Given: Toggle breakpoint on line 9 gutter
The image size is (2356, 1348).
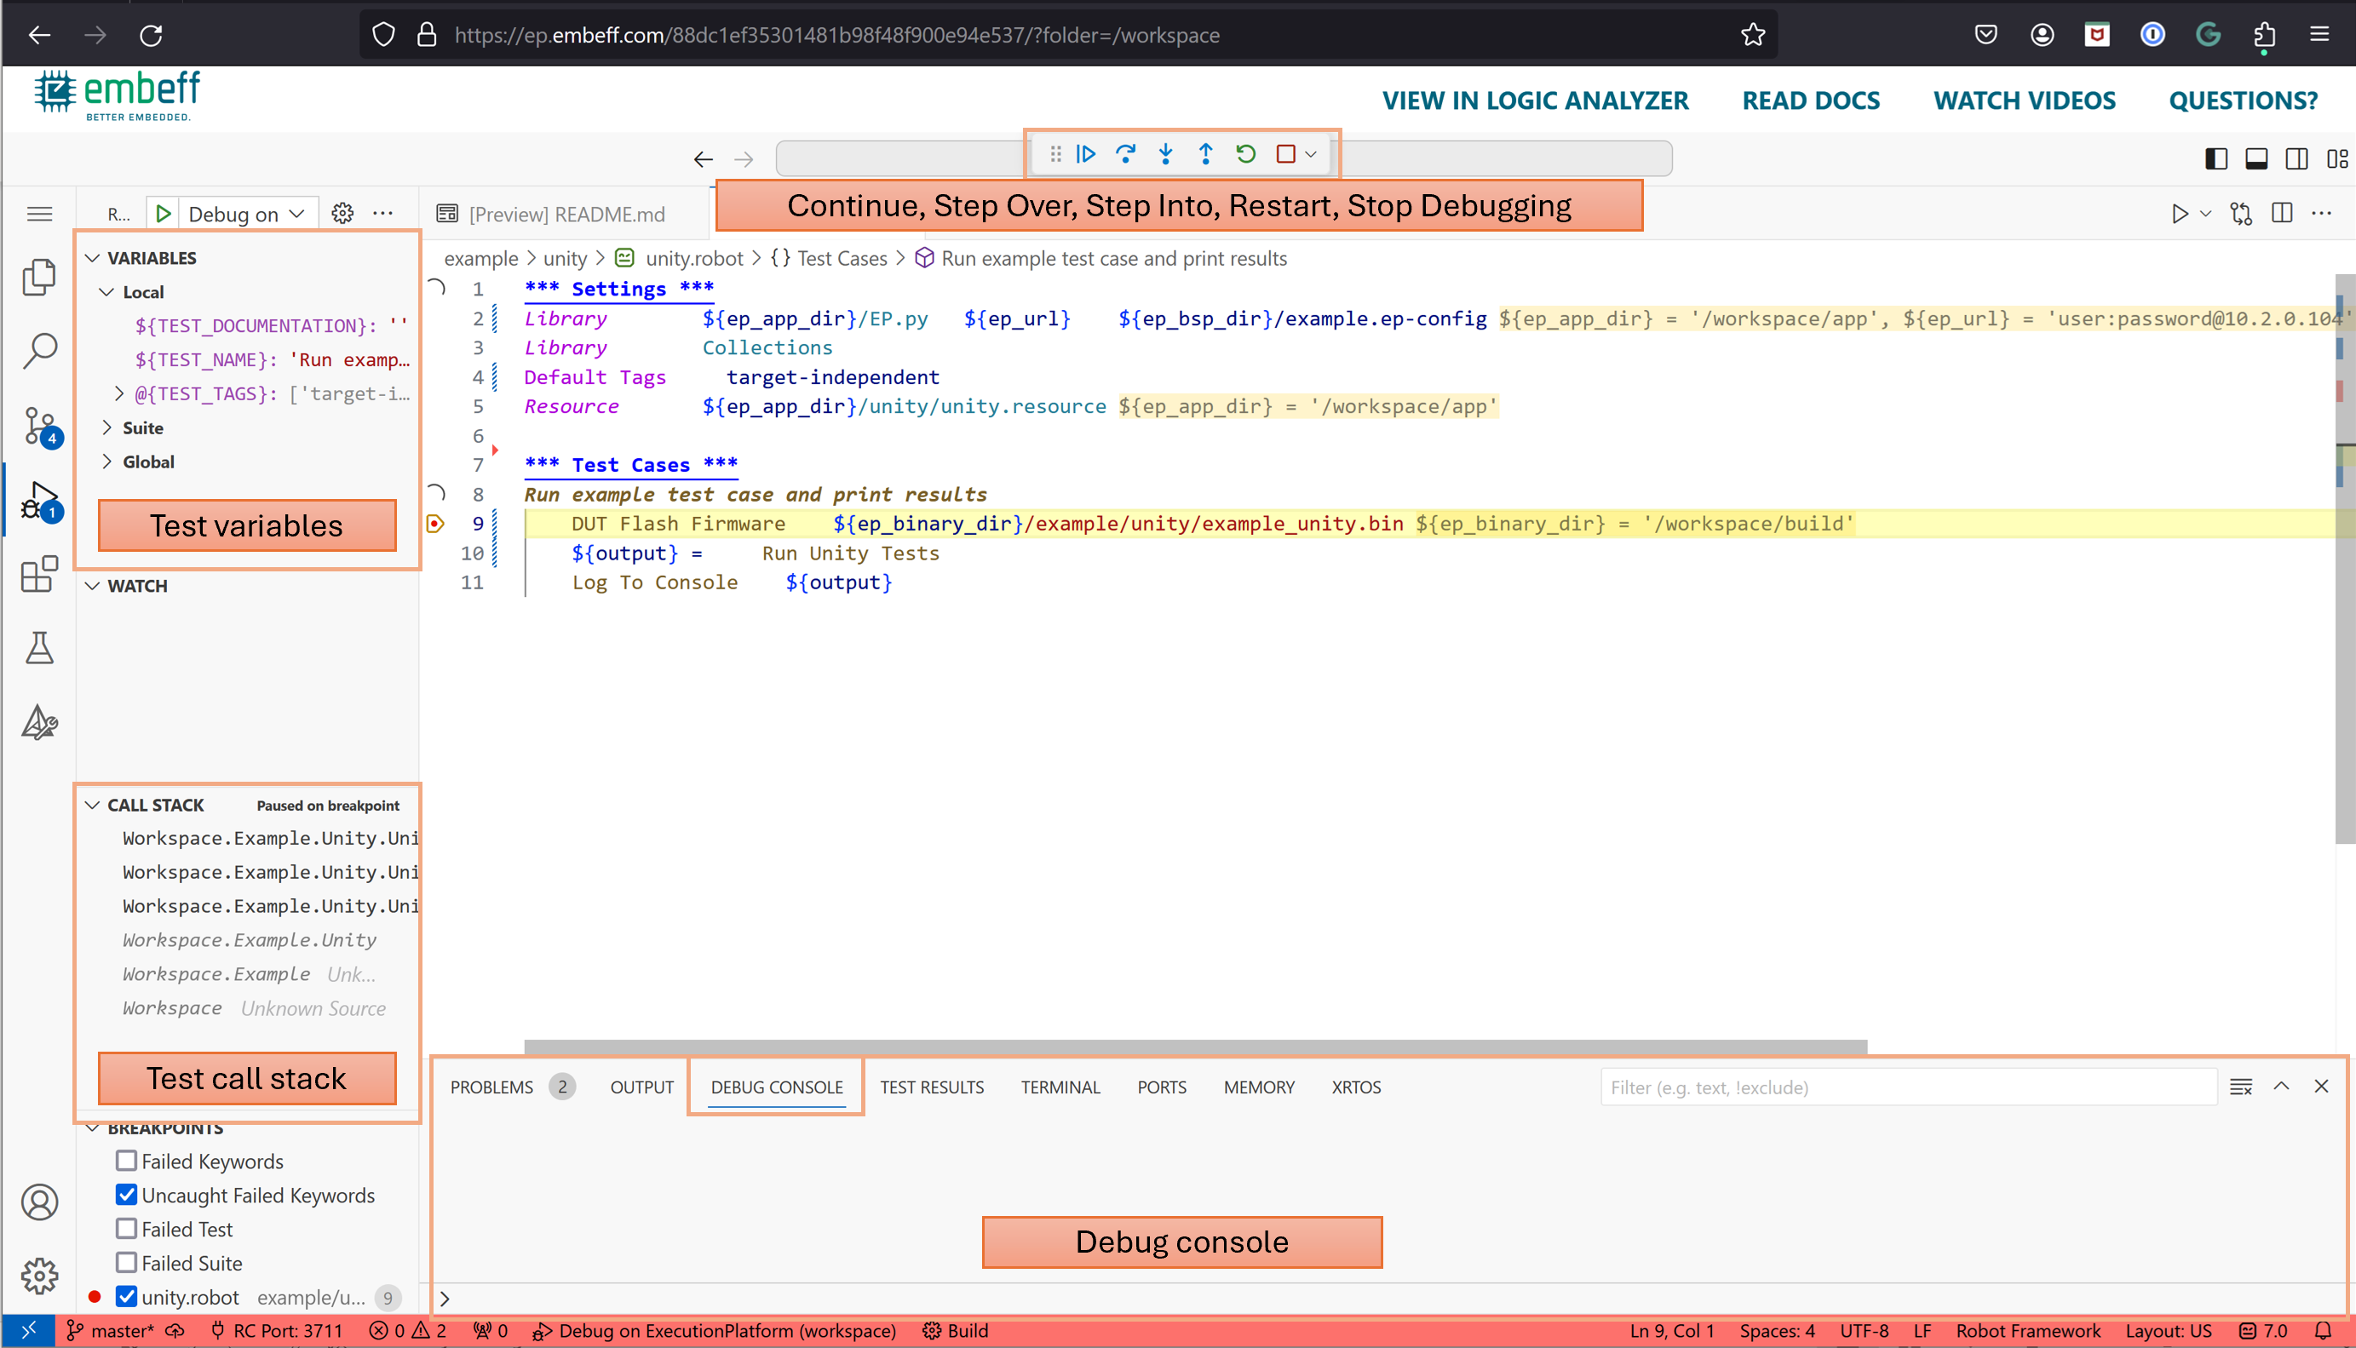Looking at the screenshot, I should point(435,524).
